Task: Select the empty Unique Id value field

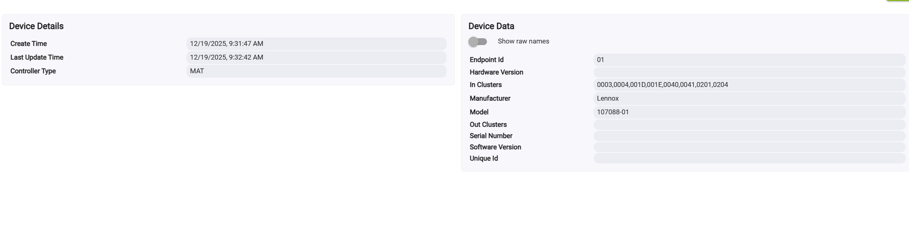Action: (x=749, y=159)
